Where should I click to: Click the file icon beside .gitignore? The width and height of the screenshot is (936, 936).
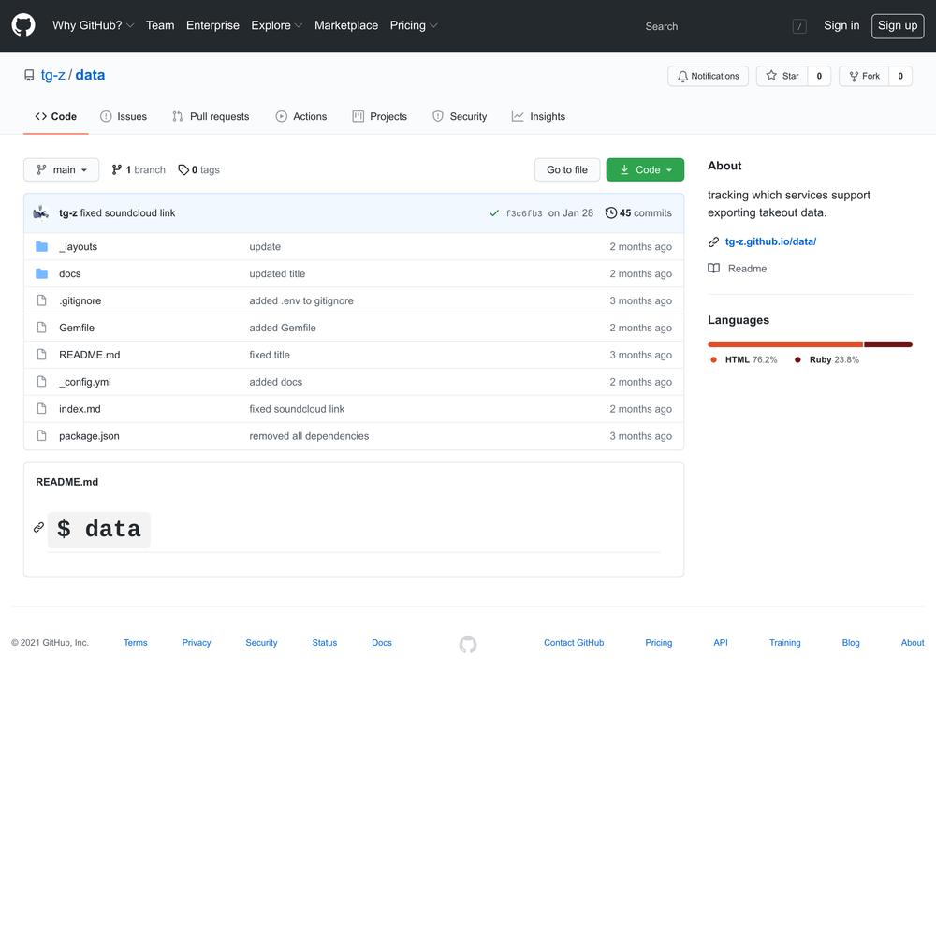pyautogui.click(x=41, y=300)
